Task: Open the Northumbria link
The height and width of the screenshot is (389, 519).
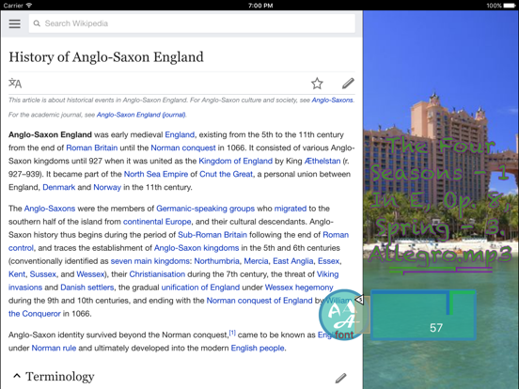Action: (x=216, y=261)
